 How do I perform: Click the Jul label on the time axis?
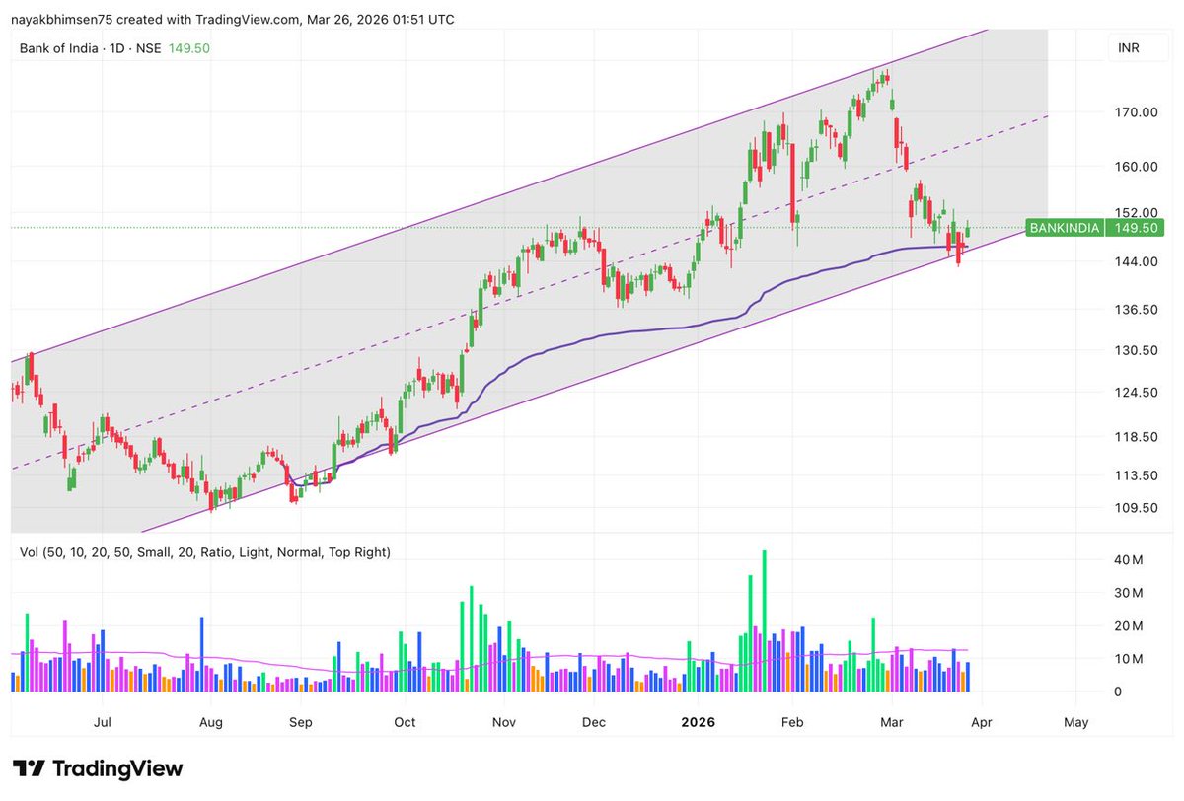coord(102,722)
